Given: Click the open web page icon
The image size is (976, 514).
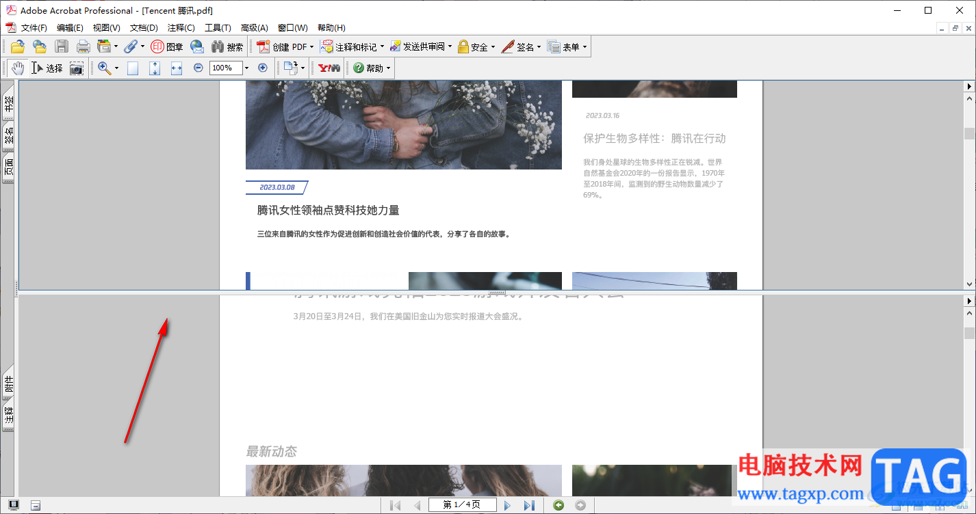Looking at the screenshot, I should [x=40, y=46].
